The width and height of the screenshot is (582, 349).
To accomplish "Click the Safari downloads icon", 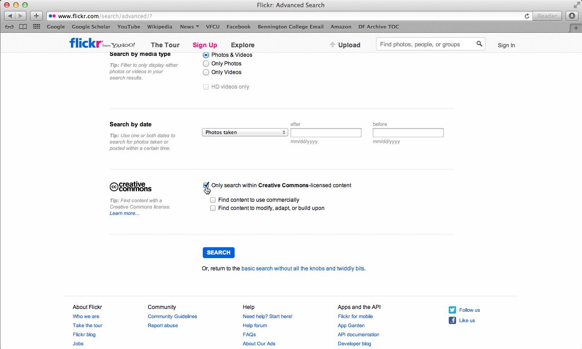I will point(572,16).
